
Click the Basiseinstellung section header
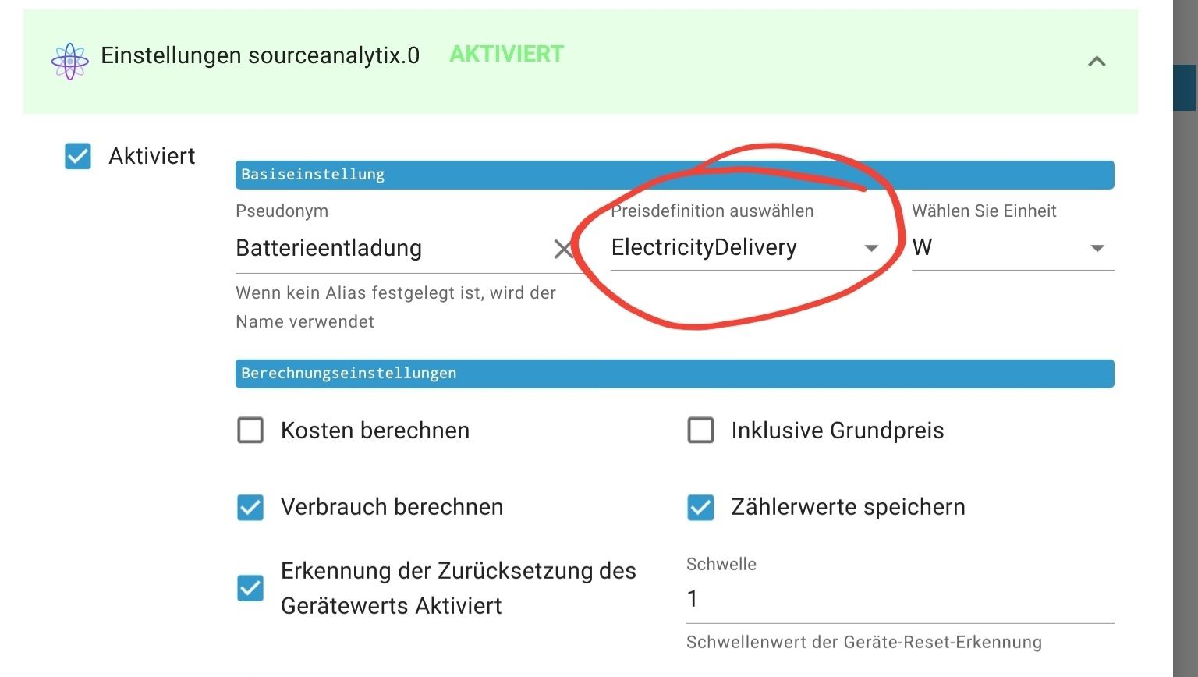674,175
